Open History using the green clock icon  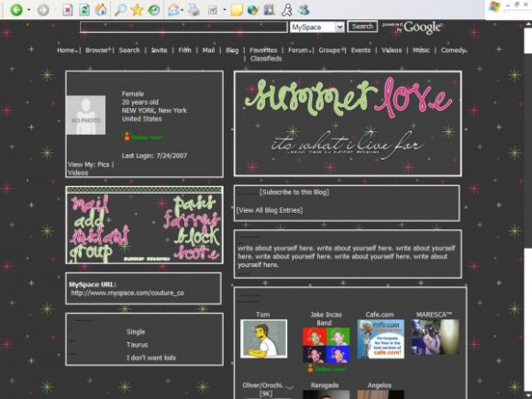154,10
